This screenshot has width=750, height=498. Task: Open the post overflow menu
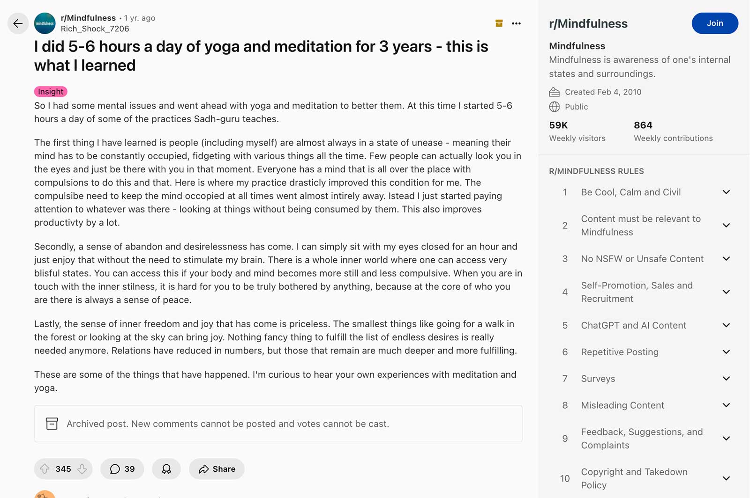point(516,23)
